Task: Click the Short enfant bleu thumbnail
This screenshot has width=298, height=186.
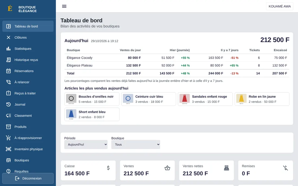Action: [71, 114]
